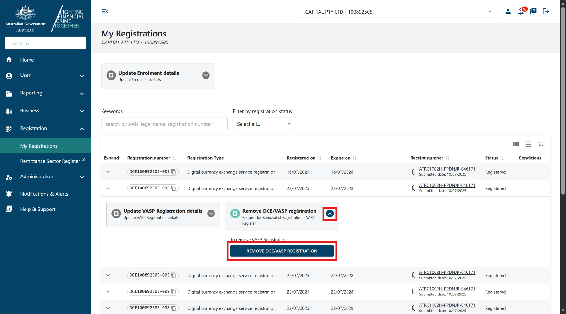Switch the registrations table to list view icon
This screenshot has height=314, width=566.
pos(528,144)
